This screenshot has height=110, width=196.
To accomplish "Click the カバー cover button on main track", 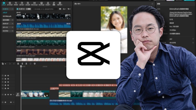I will [18, 95].
